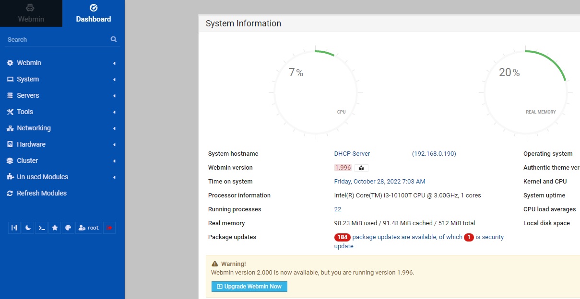Viewport: 580px width, 299px height.
Task: Click the 1.996 Webmin version badge
Action: (343, 168)
